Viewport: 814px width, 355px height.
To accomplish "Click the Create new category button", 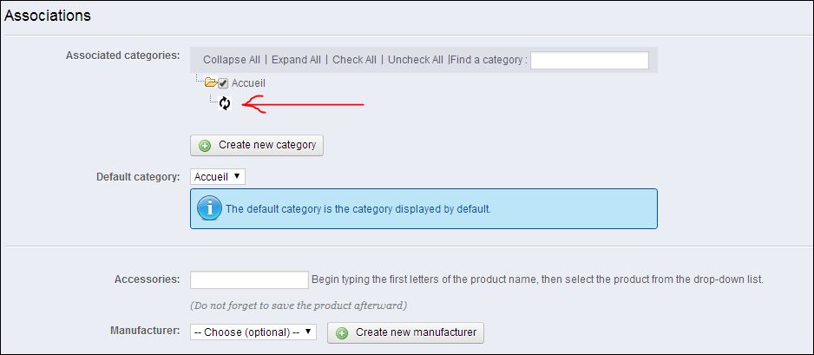I will click(257, 145).
